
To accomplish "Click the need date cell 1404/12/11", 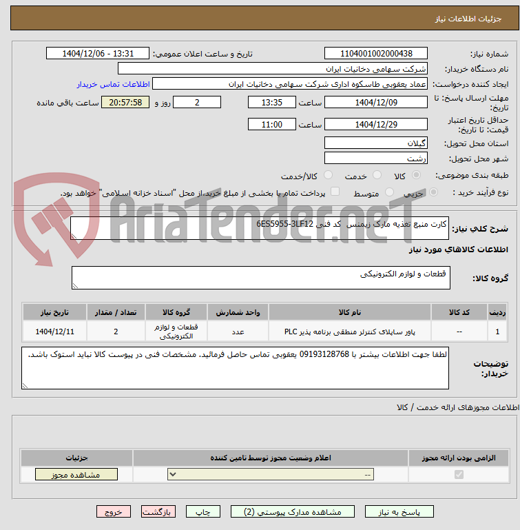I will coord(54,332).
